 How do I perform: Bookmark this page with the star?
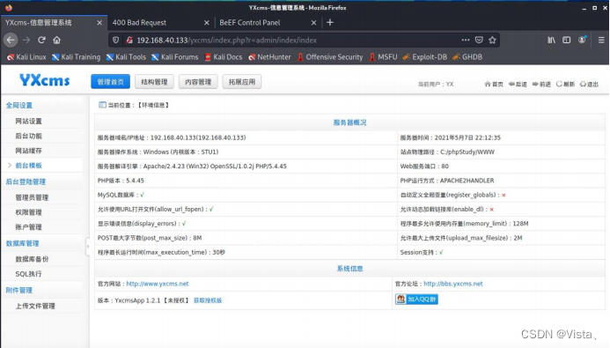493,40
